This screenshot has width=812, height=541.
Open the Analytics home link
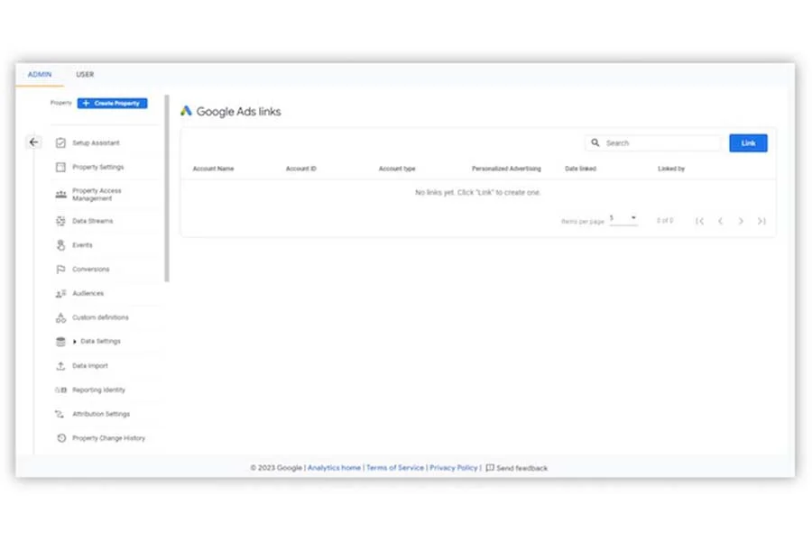pos(334,468)
